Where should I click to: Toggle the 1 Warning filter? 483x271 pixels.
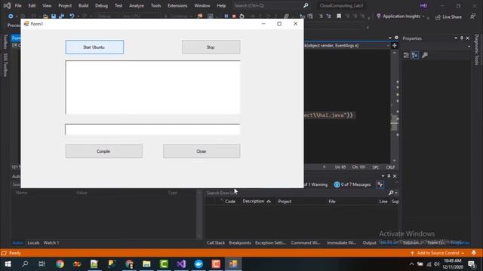click(x=316, y=184)
